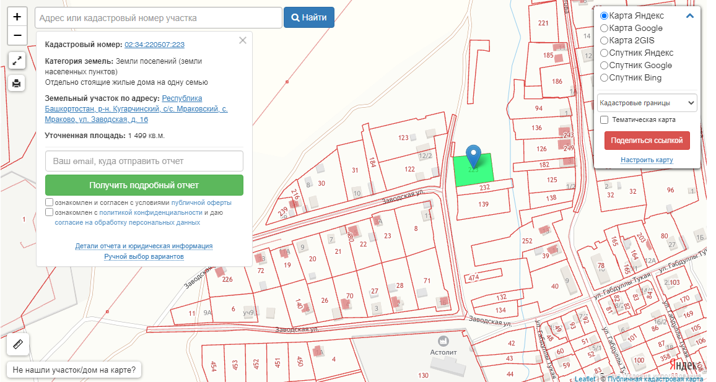Click the Астолит factory icon on map
716x382 pixels.
[443, 341]
